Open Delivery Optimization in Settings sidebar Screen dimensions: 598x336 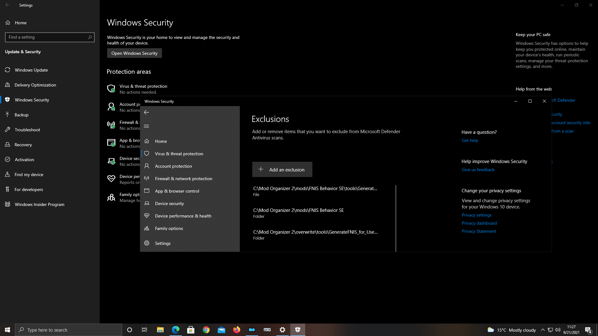[x=50, y=85]
